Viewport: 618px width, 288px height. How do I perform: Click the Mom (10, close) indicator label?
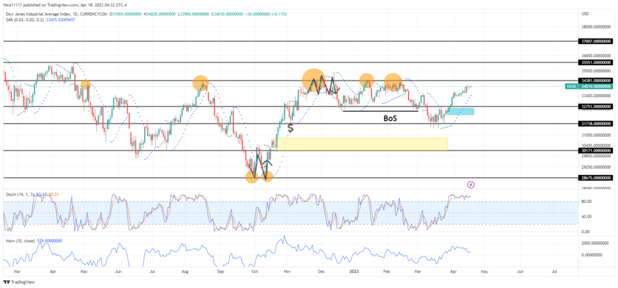click(x=20, y=240)
